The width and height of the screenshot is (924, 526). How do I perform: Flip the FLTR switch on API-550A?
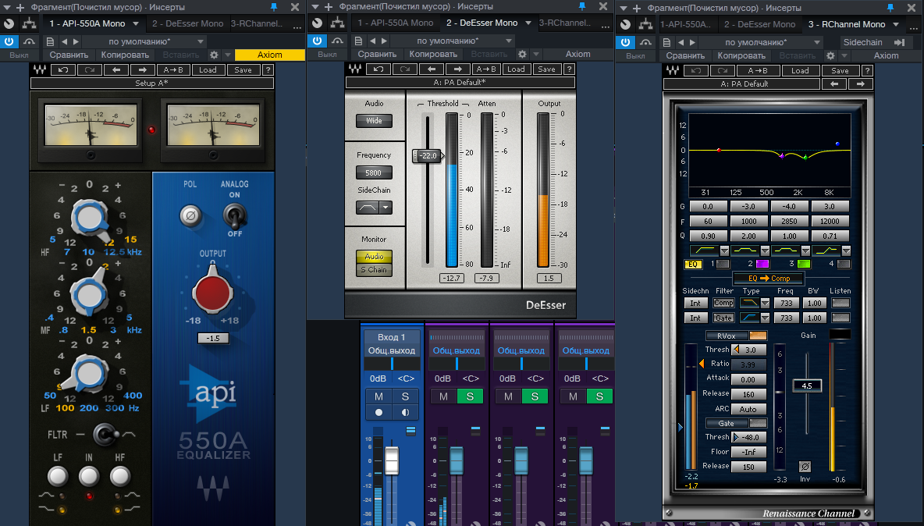(x=107, y=435)
